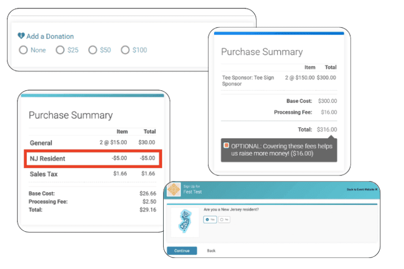
Task: Click the New Jersey map image
Action: click(184, 222)
